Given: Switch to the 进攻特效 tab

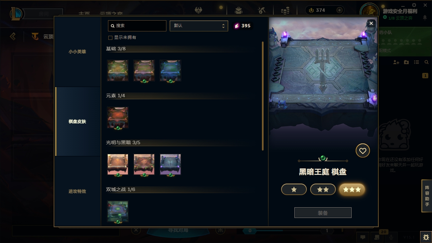Looking at the screenshot, I should [x=78, y=191].
